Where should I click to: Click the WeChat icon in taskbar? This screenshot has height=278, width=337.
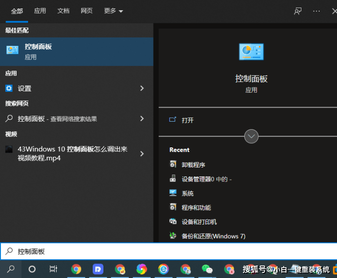207,269
